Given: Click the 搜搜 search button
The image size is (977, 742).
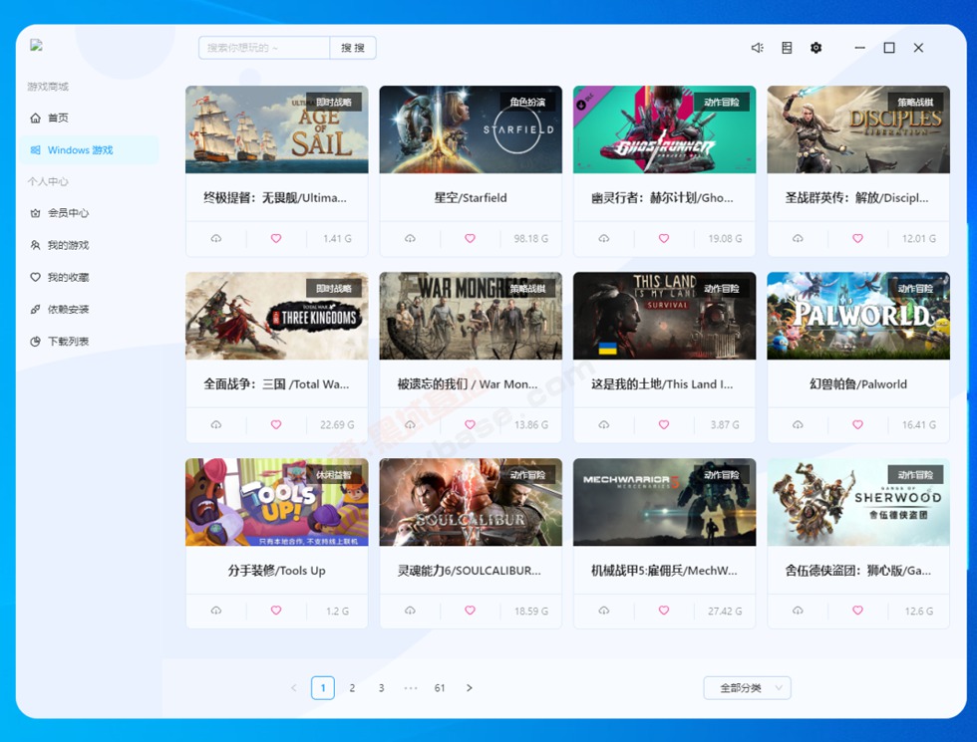Looking at the screenshot, I should 353,48.
